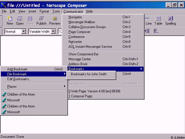
Task: Click the Open toolbar icon
Action: [x=20, y=21]
